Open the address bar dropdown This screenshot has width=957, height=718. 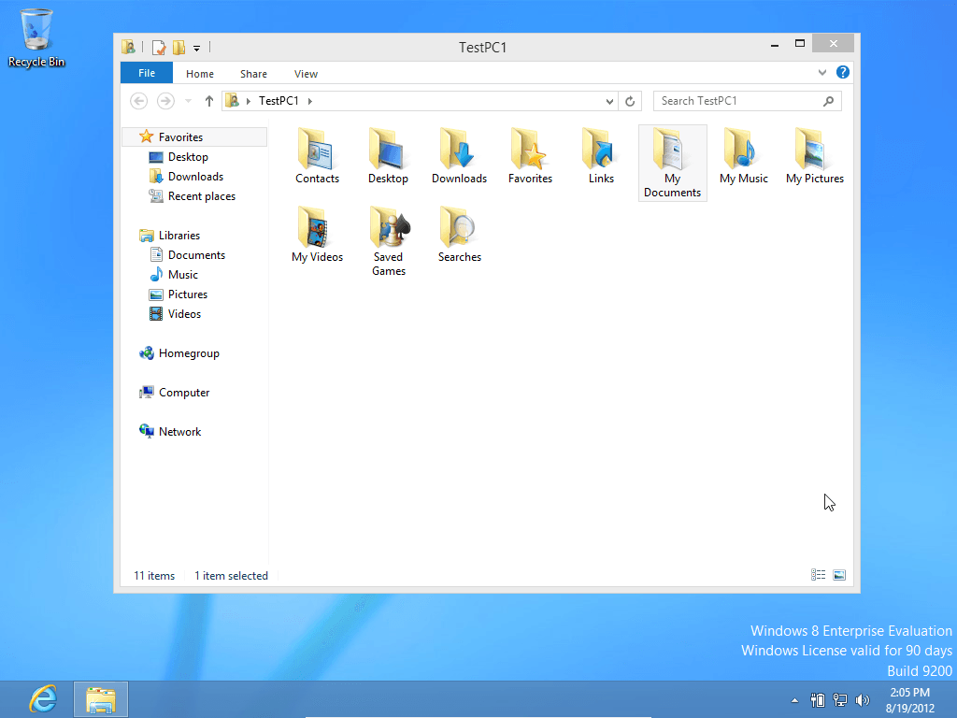click(x=609, y=101)
